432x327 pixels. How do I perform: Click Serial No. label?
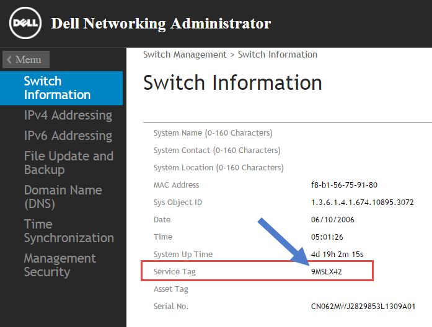click(x=171, y=307)
